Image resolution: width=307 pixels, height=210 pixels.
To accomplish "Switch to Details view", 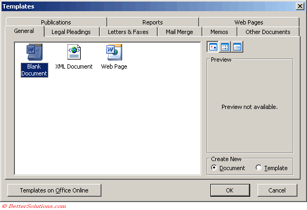I will click(237, 47).
